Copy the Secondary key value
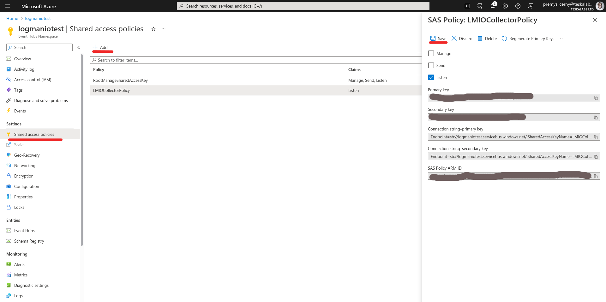Image resolution: width=606 pixels, height=302 pixels. (596, 118)
